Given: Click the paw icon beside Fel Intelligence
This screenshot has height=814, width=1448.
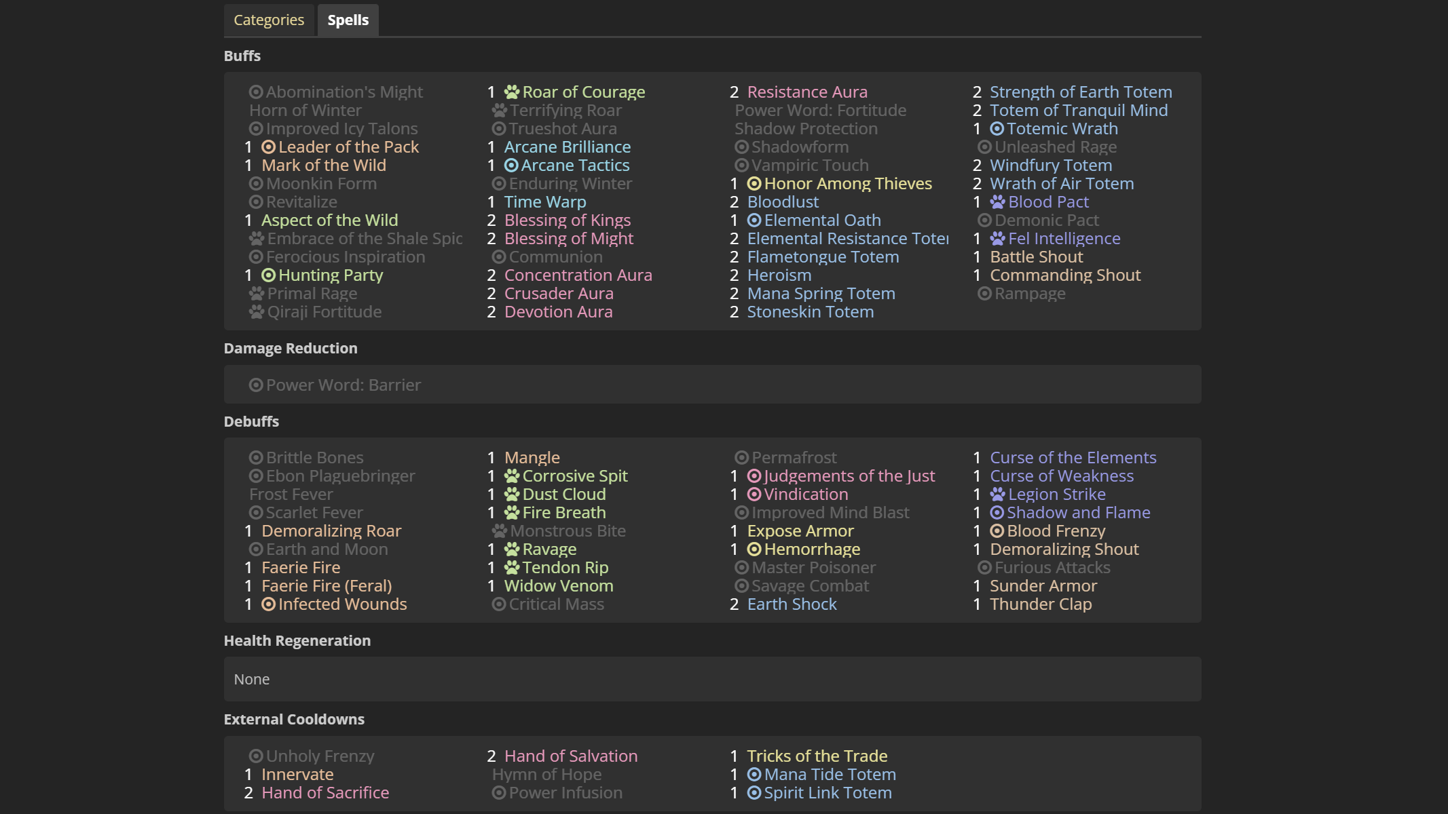Looking at the screenshot, I should (997, 239).
